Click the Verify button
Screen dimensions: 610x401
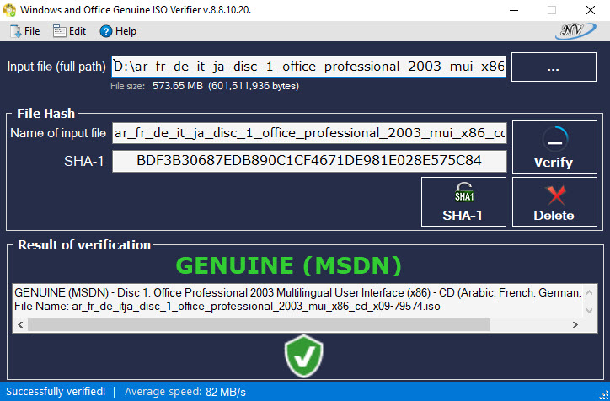click(x=554, y=147)
